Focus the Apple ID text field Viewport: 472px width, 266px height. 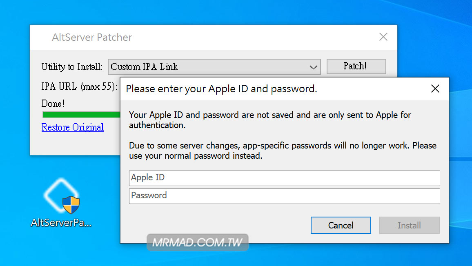(x=284, y=178)
